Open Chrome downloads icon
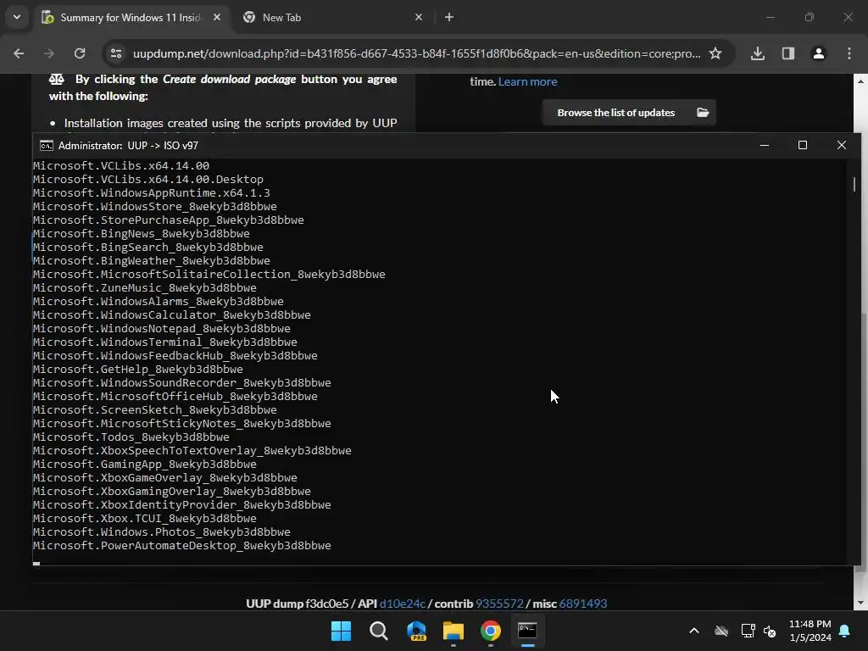The image size is (868, 651). tap(757, 53)
